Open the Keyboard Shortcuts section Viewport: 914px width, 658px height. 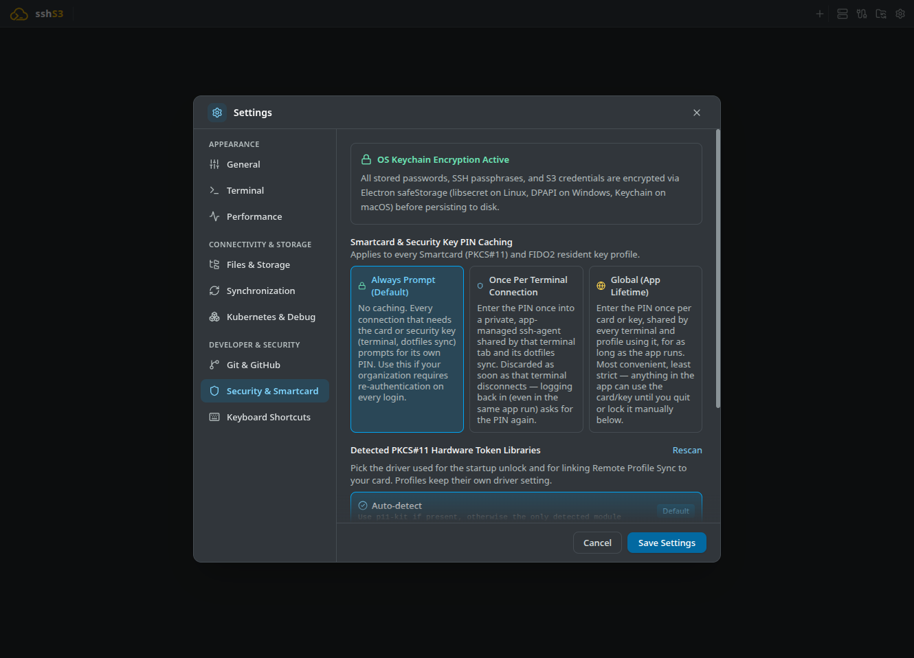[x=265, y=417]
